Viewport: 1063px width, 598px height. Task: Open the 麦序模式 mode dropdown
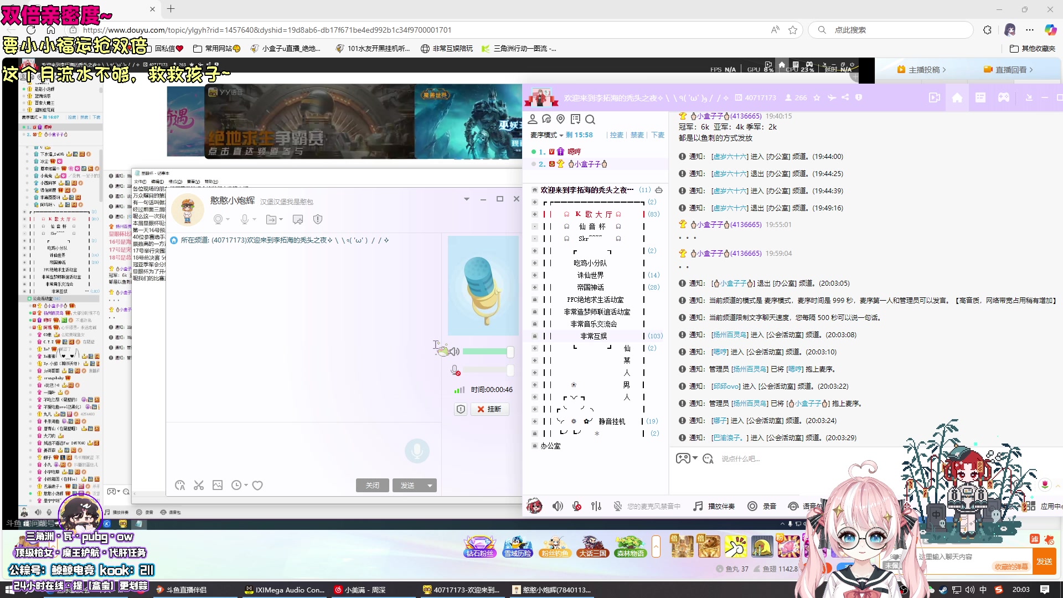(546, 135)
